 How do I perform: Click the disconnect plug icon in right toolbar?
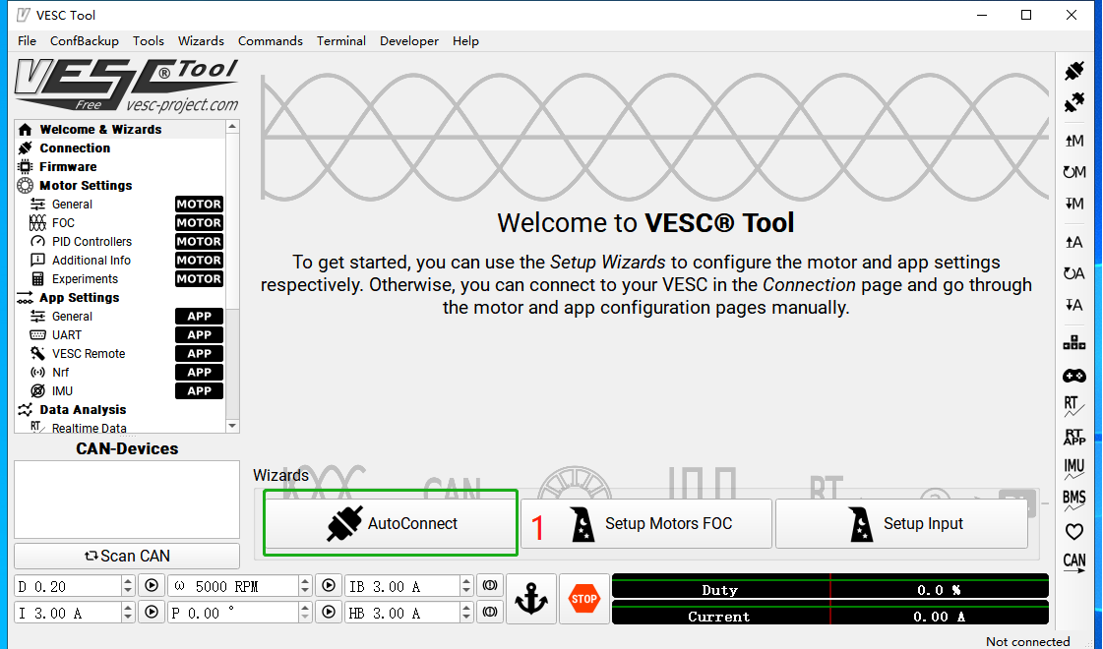tap(1074, 103)
